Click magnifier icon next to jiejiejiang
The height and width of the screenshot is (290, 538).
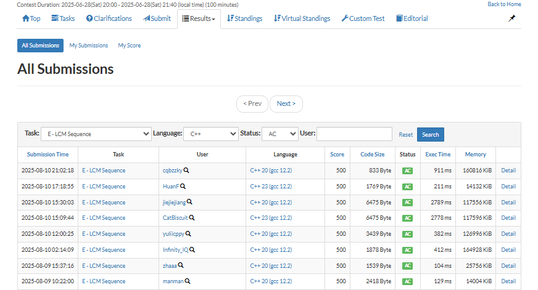(x=189, y=202)
